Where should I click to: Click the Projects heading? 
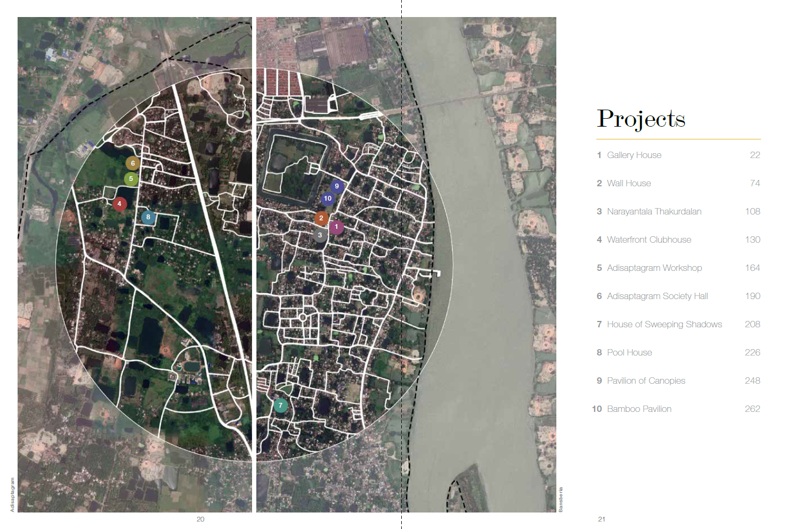tap(641, 119)
